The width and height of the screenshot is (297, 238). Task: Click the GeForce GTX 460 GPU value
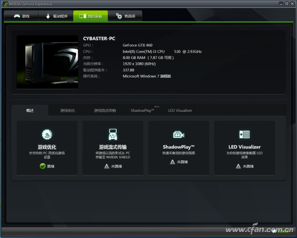138,45
